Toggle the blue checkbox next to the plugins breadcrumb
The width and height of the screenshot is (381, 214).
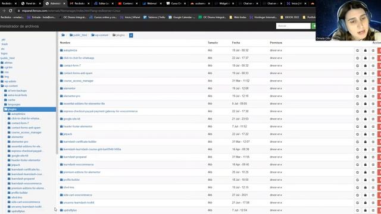[x=131, y=35]
